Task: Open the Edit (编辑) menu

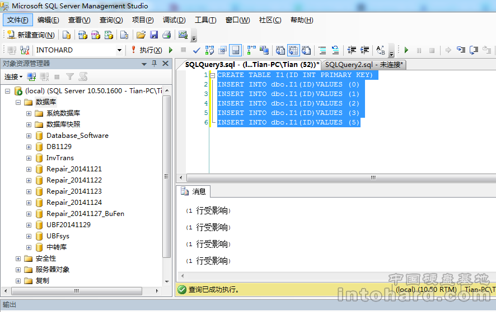Action: point(48,20)
